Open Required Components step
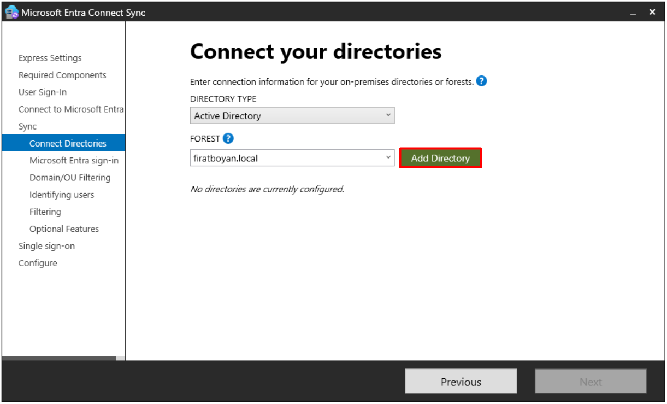 point(62,75)
